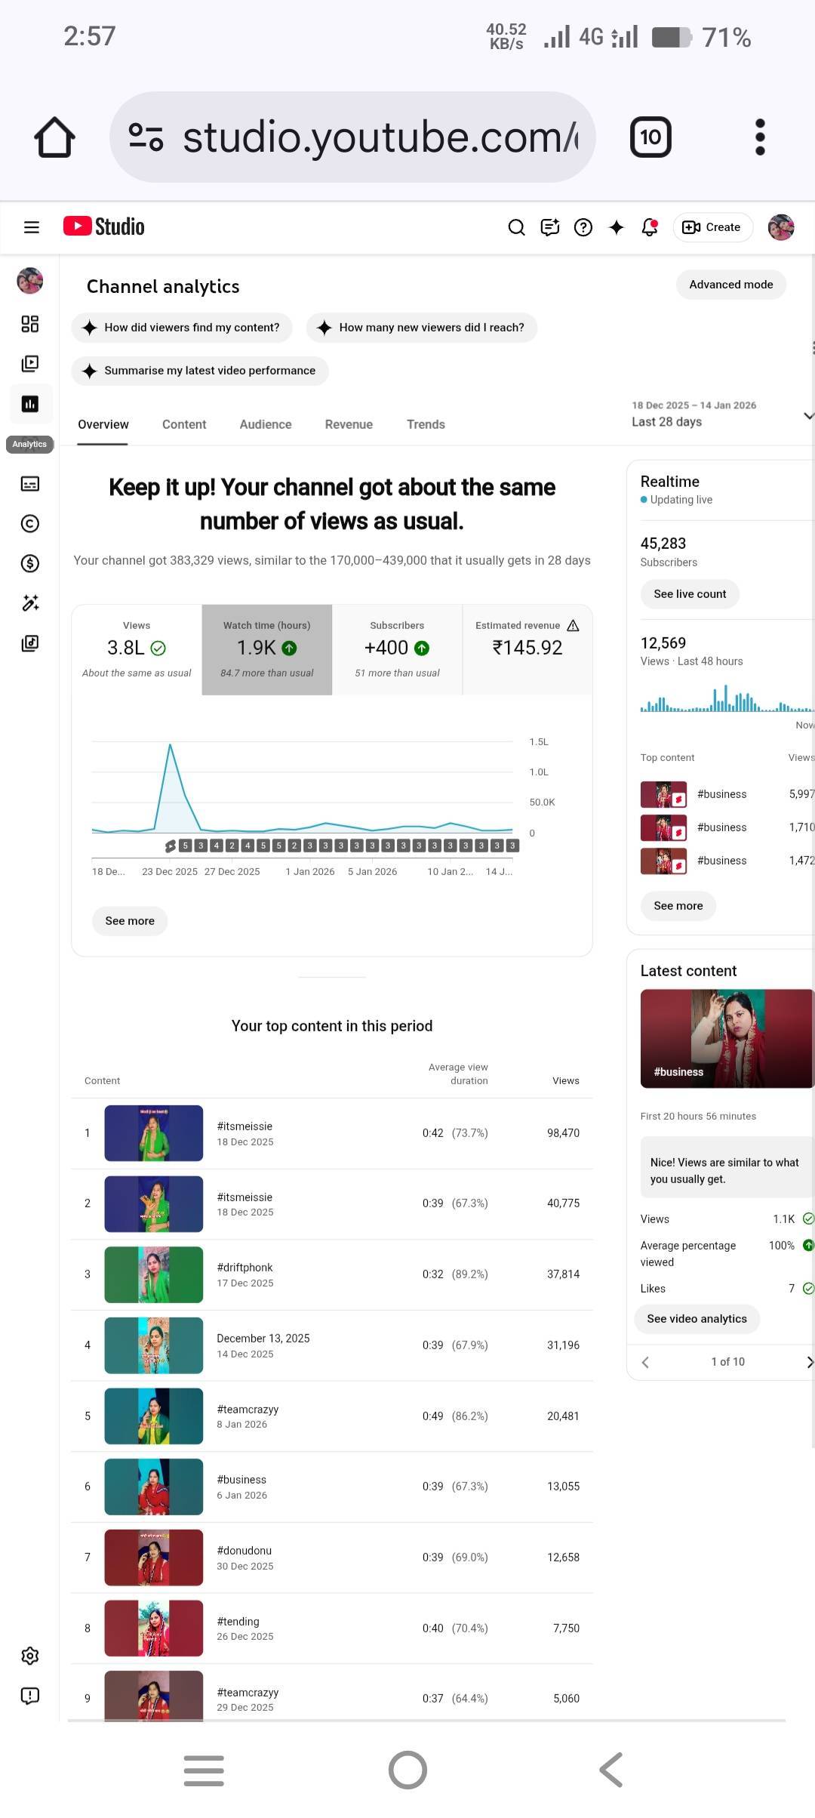Switch to the Revenue tab
The width and height of the screenshot is (815, 1818).
point(349,424)
